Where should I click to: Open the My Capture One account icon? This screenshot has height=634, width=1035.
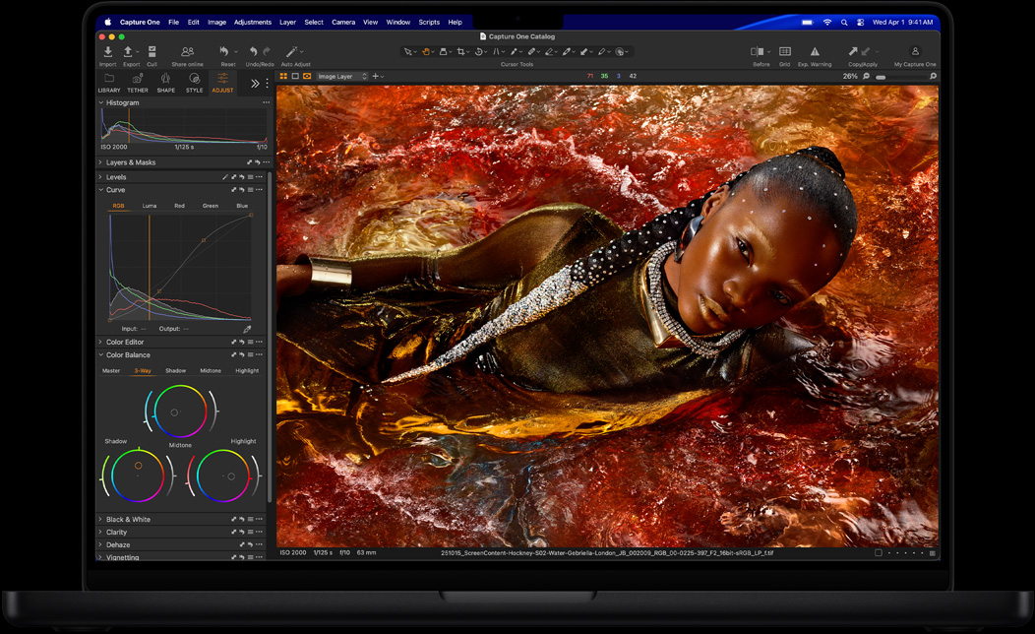(x=914, y=51)
